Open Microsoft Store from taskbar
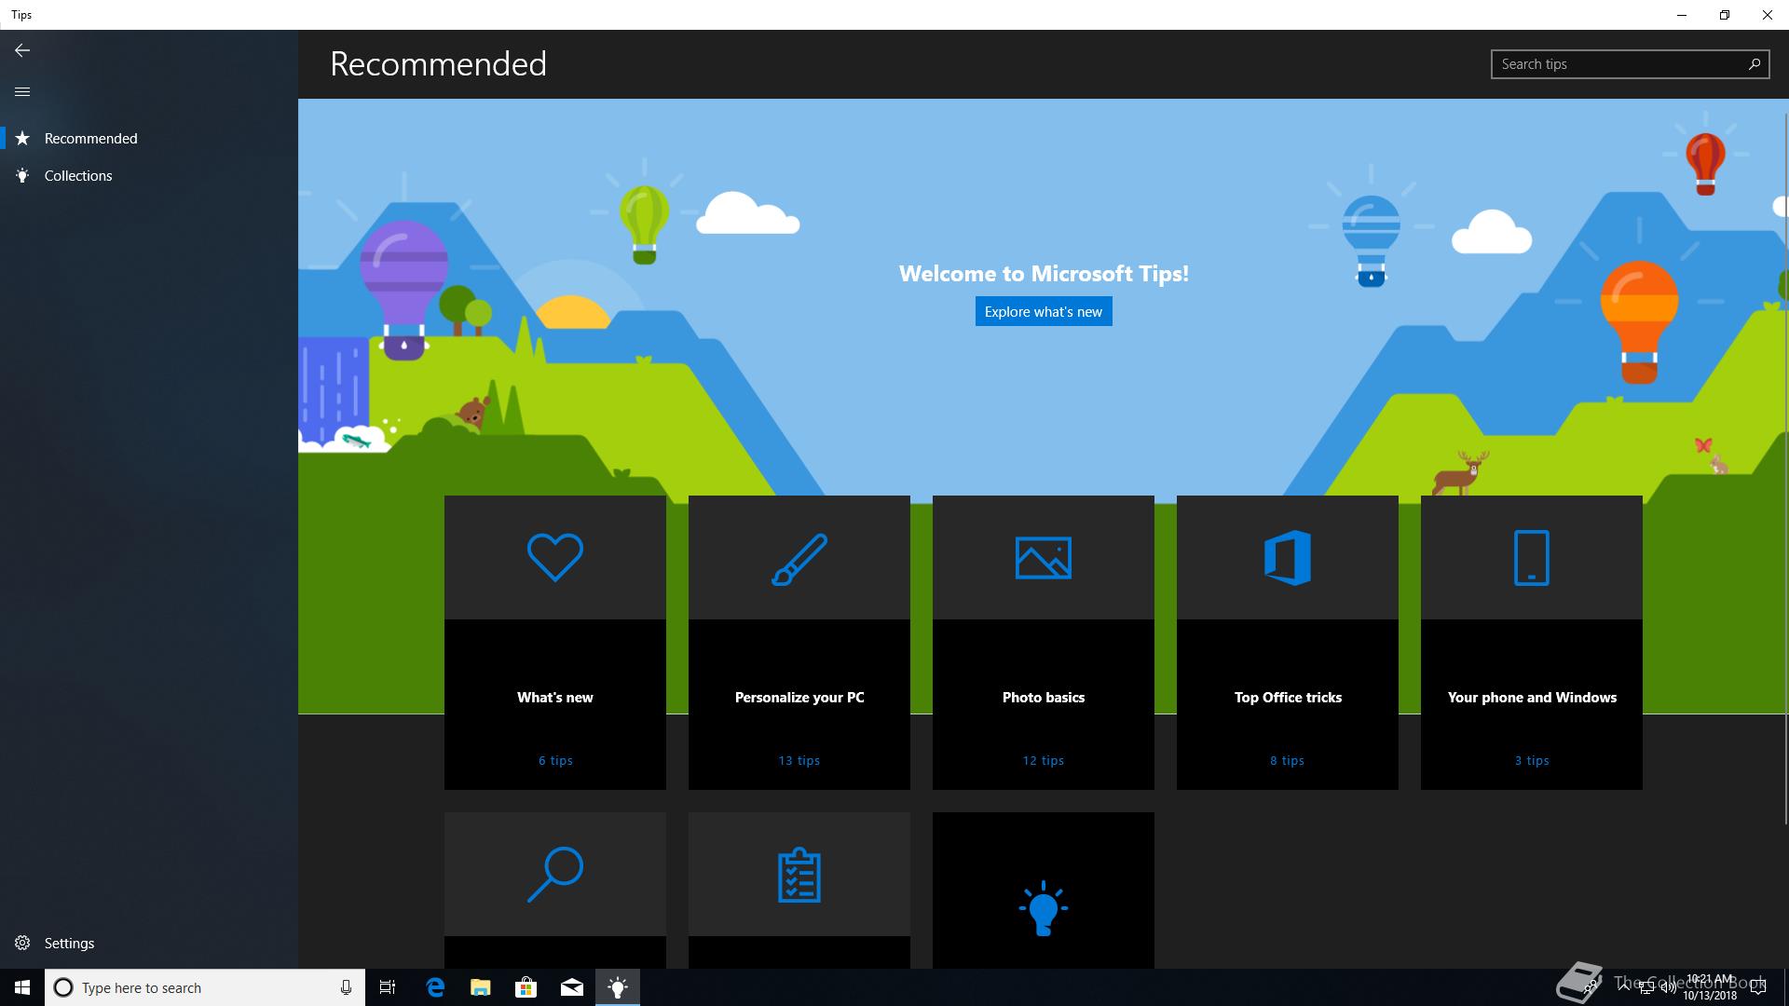 pos(526,987)
